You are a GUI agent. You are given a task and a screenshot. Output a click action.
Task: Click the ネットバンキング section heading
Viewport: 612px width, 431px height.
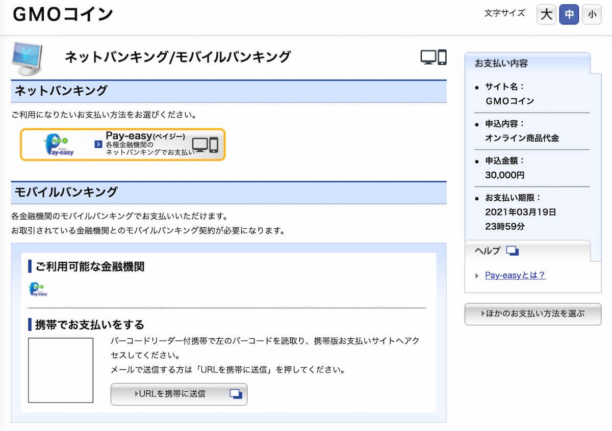pos(61,91)
